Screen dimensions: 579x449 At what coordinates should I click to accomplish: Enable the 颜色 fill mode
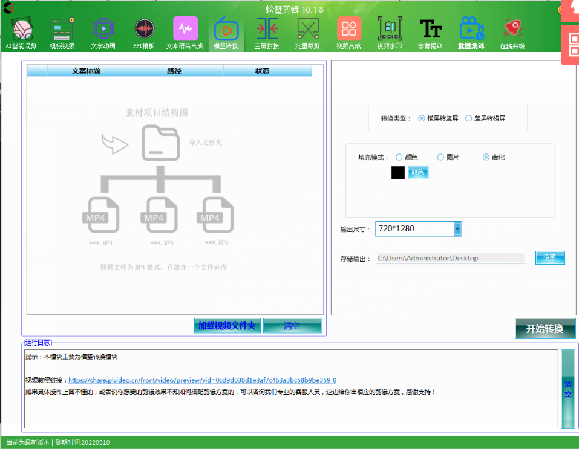(x=399, y=157)
